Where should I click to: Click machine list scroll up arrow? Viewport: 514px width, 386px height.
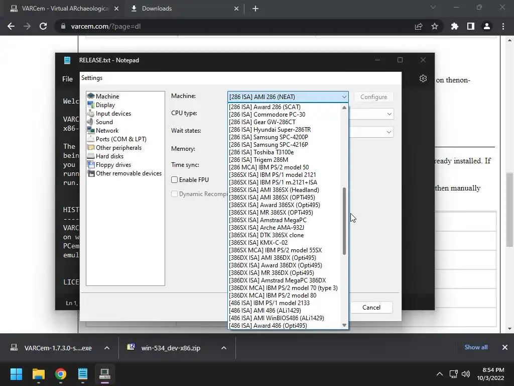tap(344, 108)
